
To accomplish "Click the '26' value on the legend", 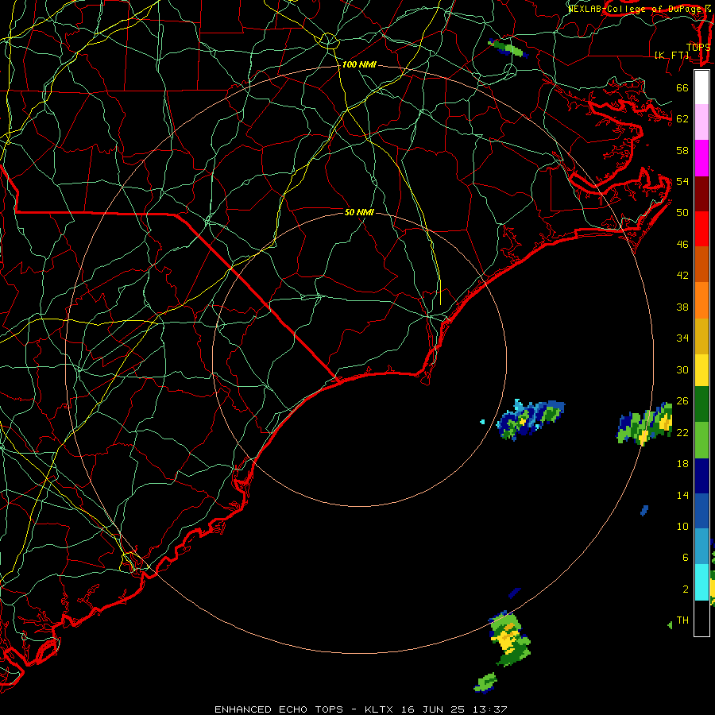I will (x=682, y=401).
